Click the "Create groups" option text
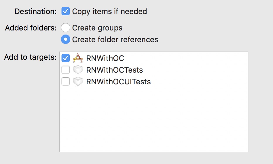The image size is (273, 164). 97,28
